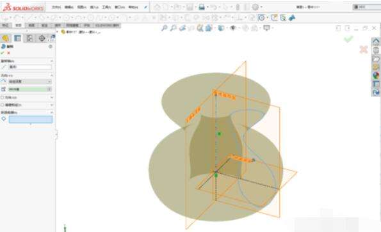Click the blue Selected Contours selection box

(31, 120)
